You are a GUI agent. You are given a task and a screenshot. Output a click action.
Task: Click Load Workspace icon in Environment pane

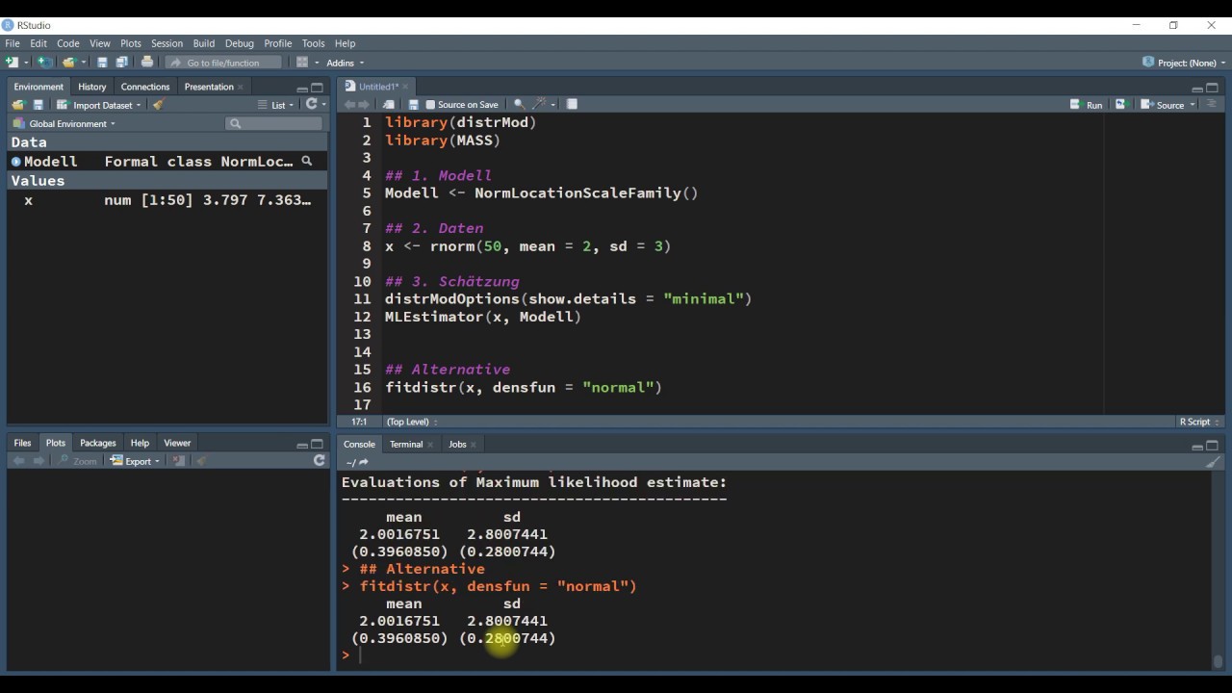(18, 105)
